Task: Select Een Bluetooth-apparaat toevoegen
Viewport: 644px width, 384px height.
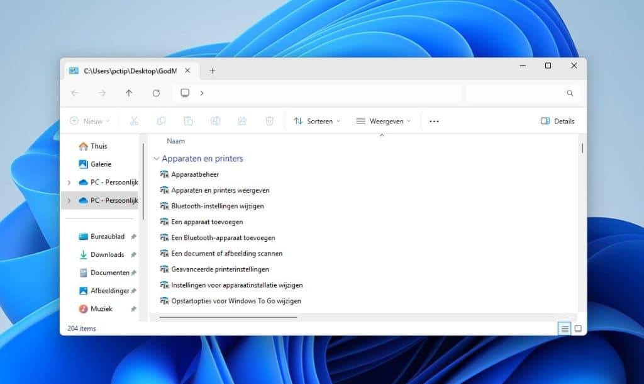Action: (223, 238)
